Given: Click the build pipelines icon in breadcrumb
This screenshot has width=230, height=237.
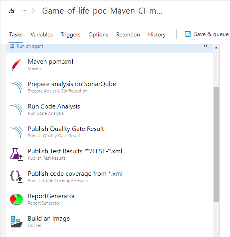Looking at the screenshot, I should coord(11,11).
